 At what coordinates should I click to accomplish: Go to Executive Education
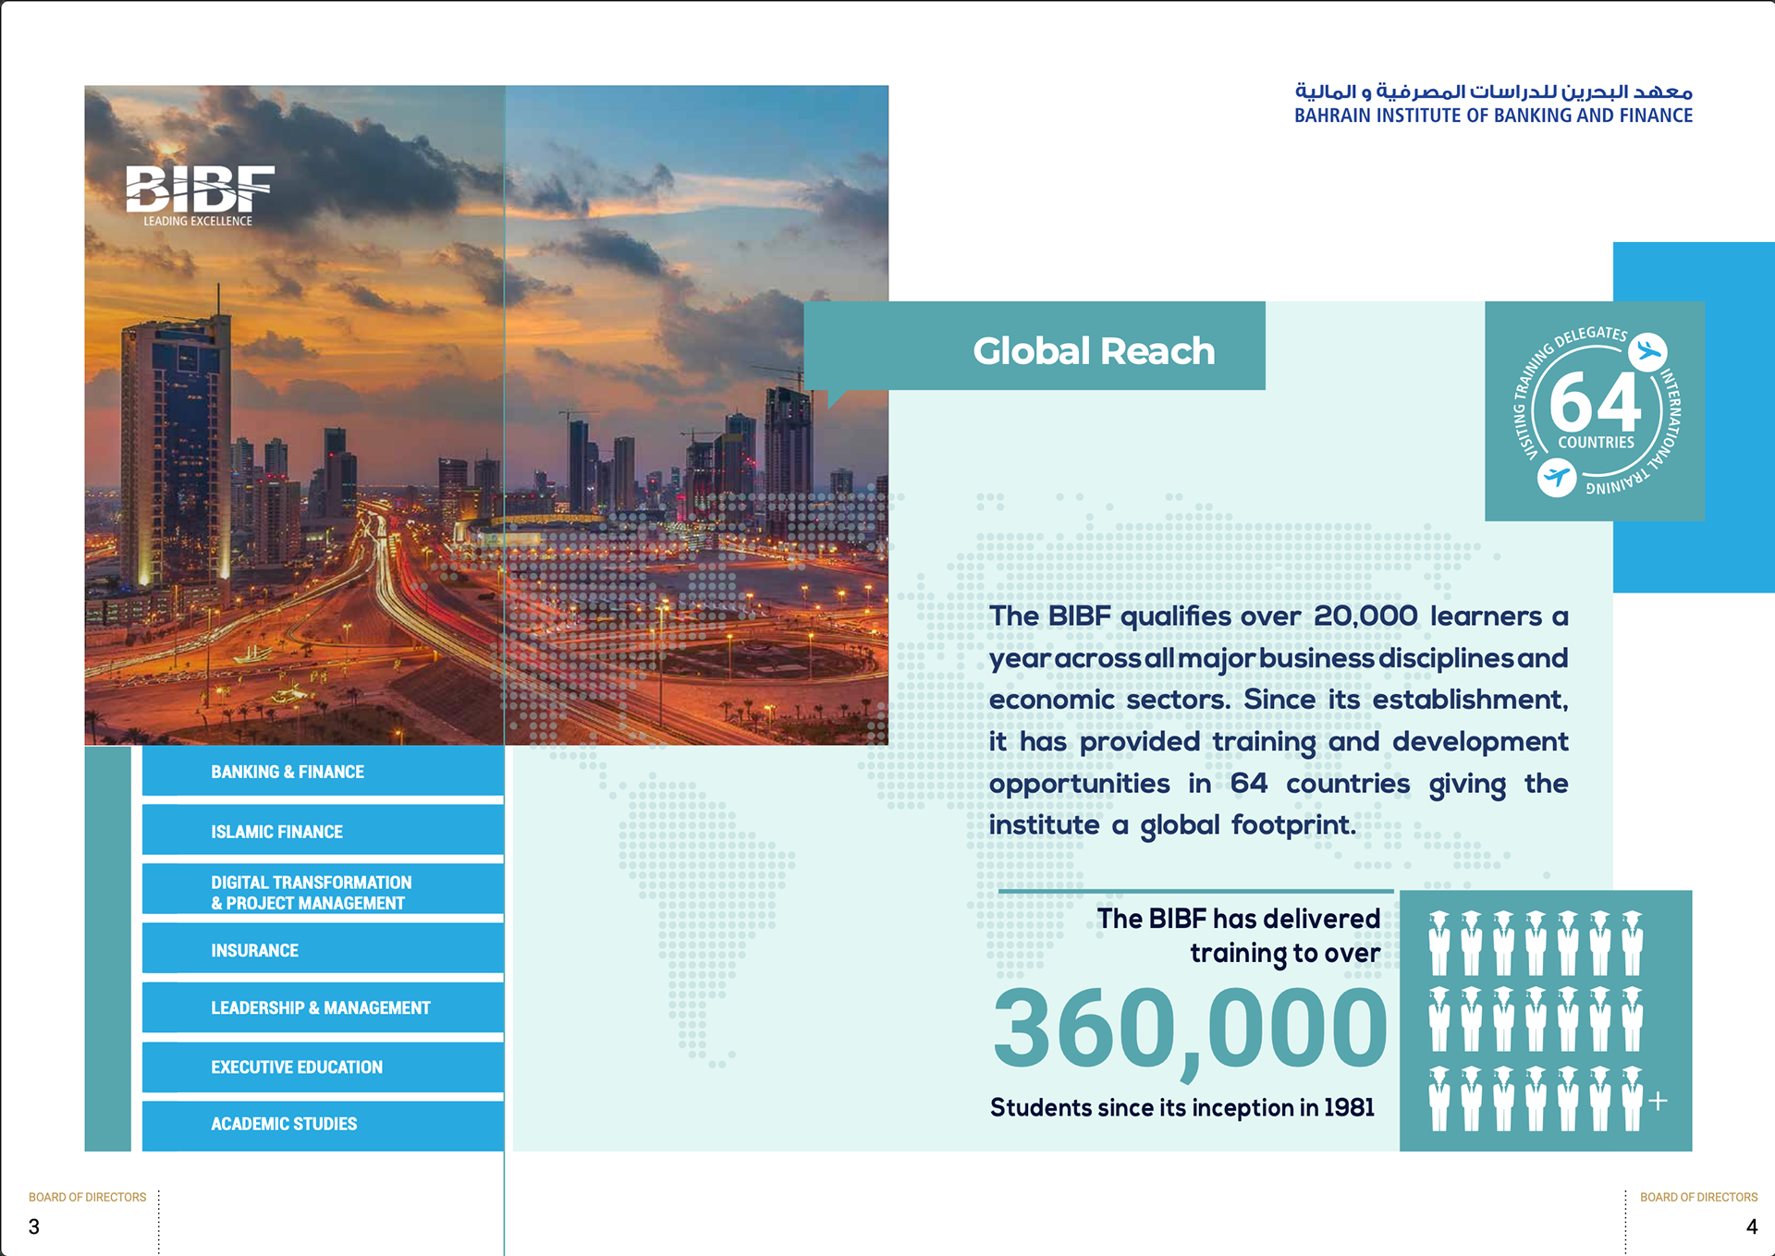323,1067
